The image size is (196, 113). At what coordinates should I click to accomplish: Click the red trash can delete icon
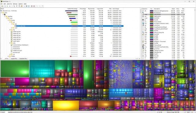coord(34,6)
